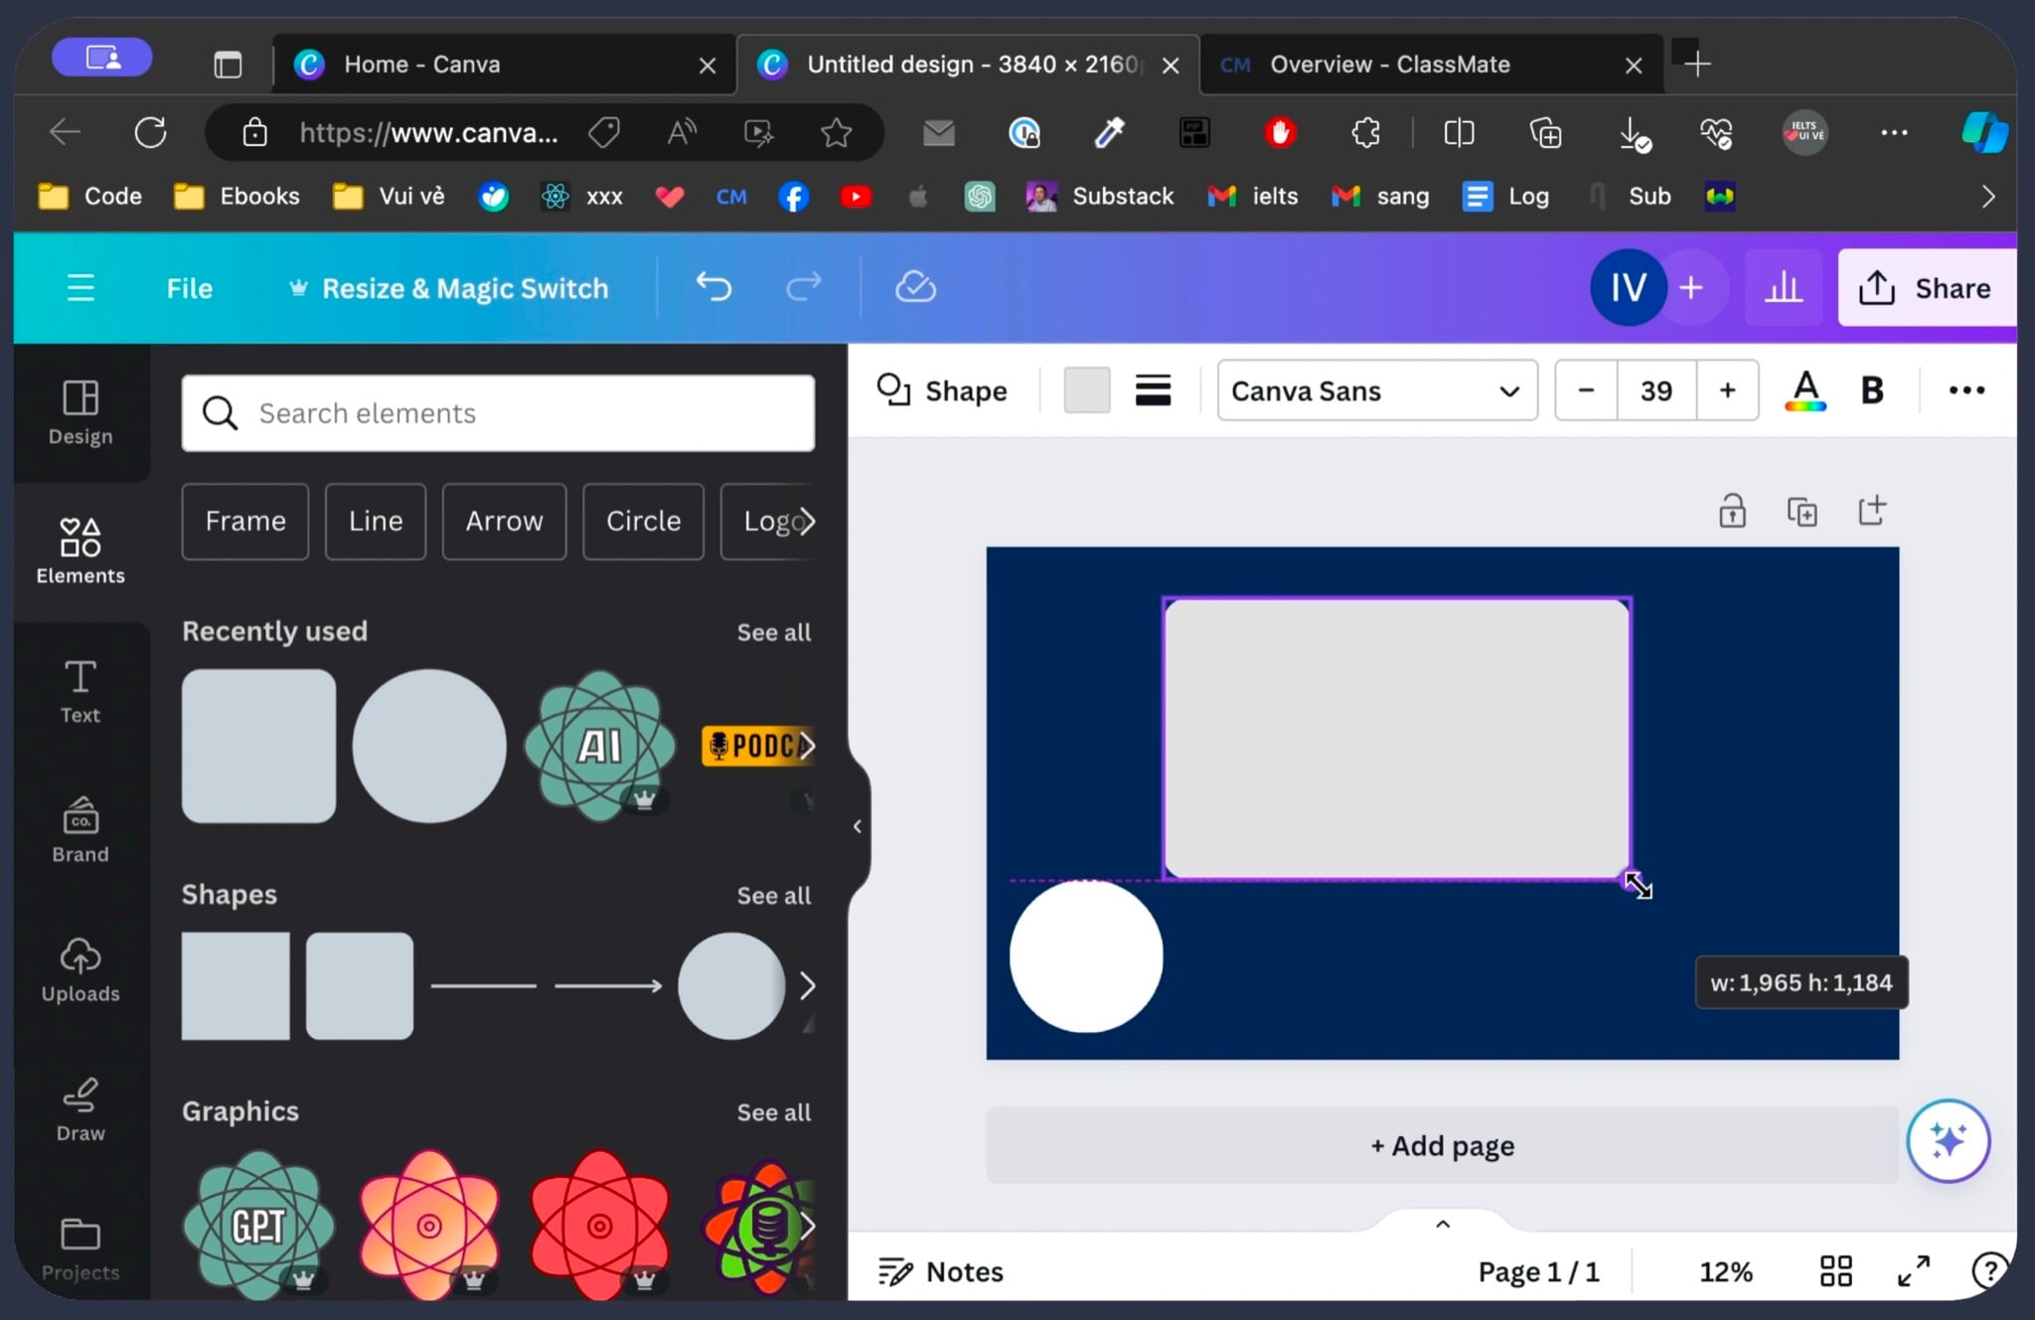Open the Uploads panel
This screenshot has width=2035, height=1320.
click(x=80, y=970)
